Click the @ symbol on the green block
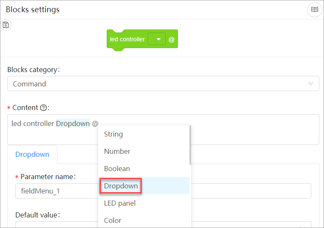The height and width of the screenshot is (228, 324). click(x=171, y=40)
